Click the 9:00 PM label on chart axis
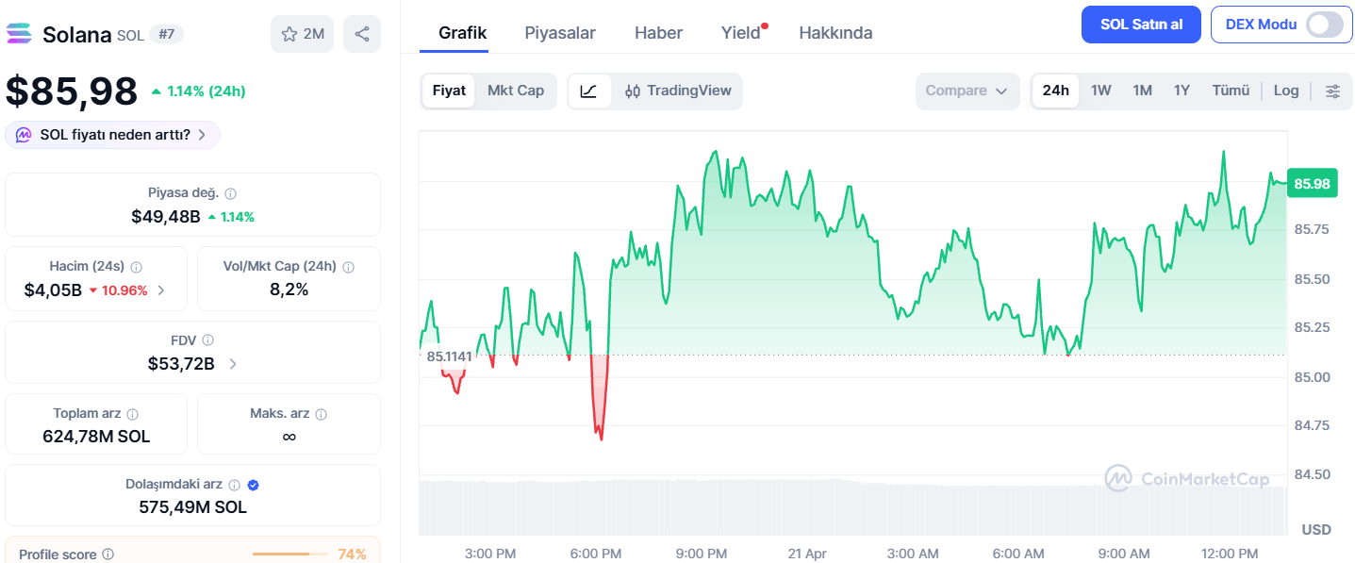 pyautogui.click(x=702, y=554)
